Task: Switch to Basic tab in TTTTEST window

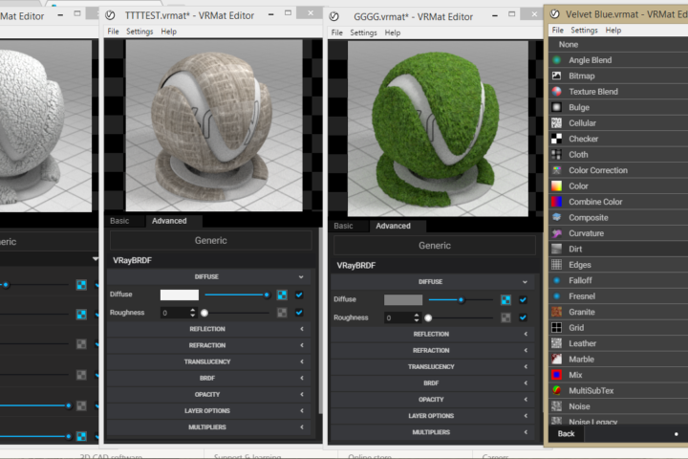Action: pyautogui.click(x=119, y=221)
